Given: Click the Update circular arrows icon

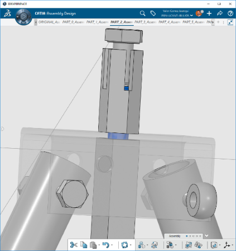Looking at the screenshot, I should 124,245.
